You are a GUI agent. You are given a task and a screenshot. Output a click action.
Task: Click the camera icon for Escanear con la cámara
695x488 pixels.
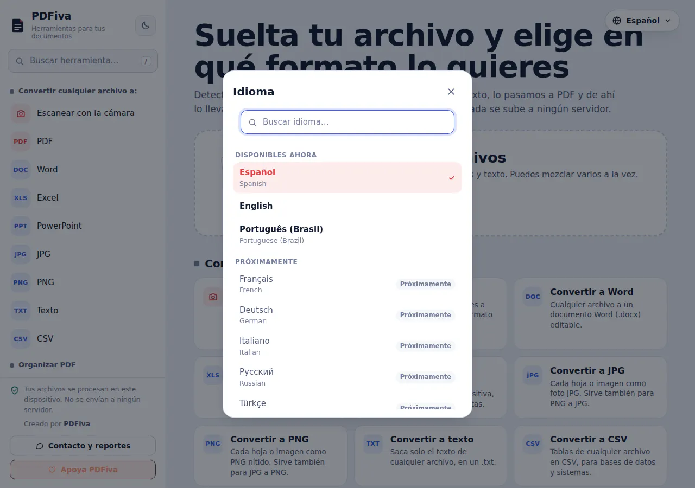click(x=21, y=113)
